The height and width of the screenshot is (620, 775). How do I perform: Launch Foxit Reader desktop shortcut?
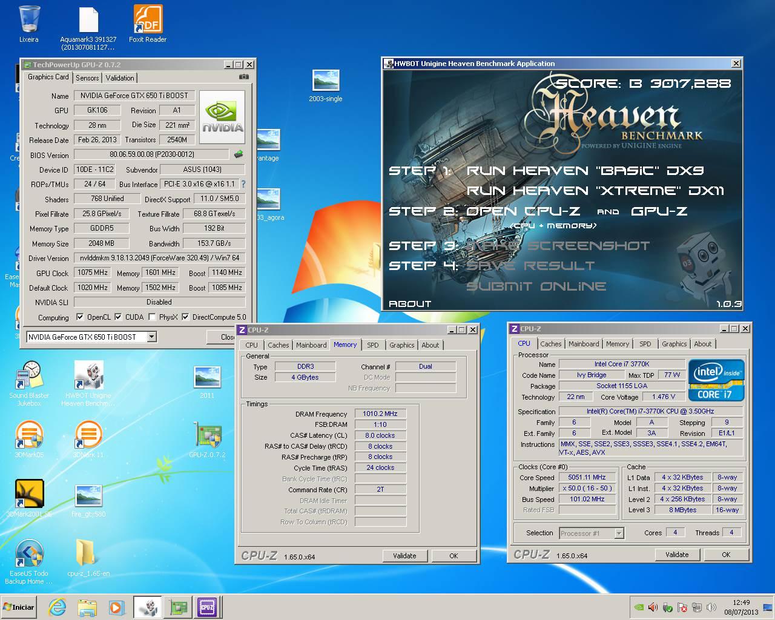(x=148, y=24)
